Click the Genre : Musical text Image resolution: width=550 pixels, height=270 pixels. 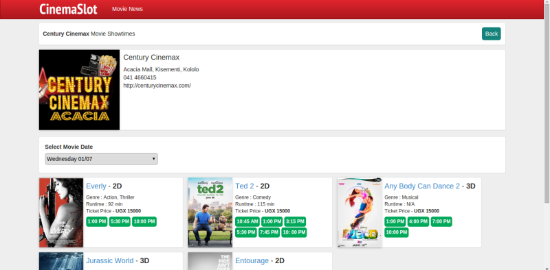click(401, 197)
